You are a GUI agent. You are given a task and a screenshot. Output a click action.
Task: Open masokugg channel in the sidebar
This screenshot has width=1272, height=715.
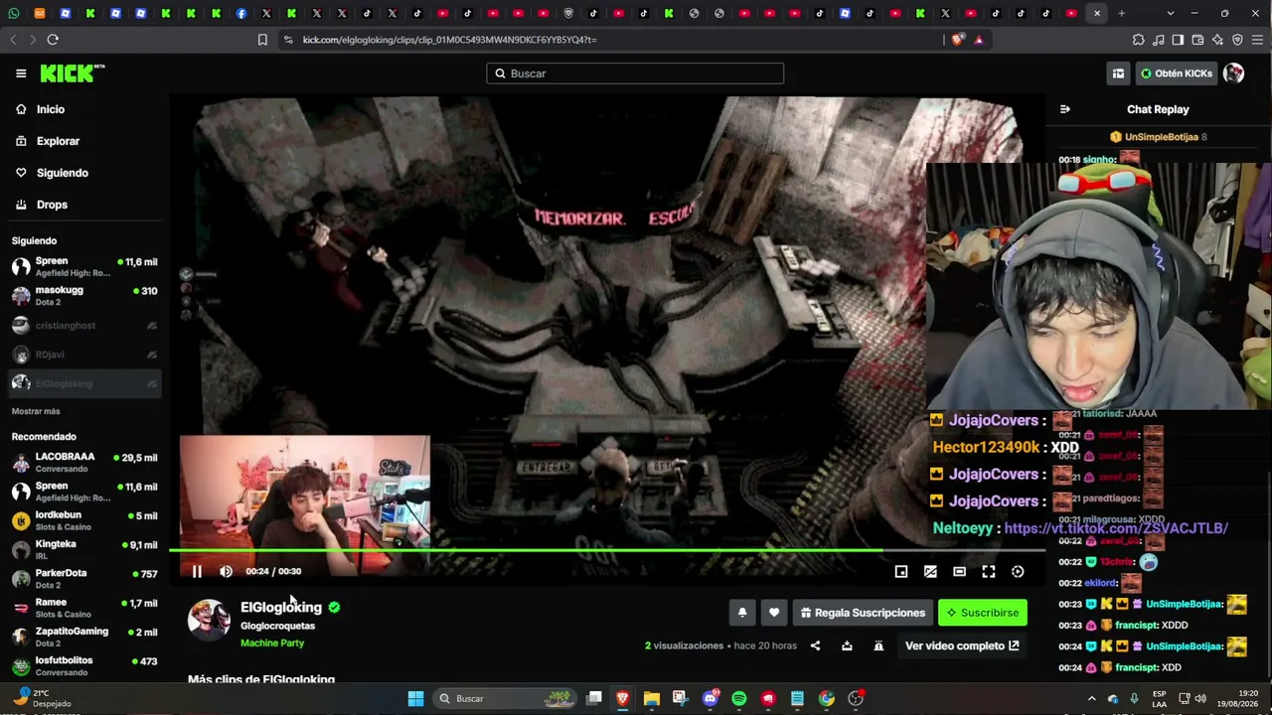pos(84,296)
